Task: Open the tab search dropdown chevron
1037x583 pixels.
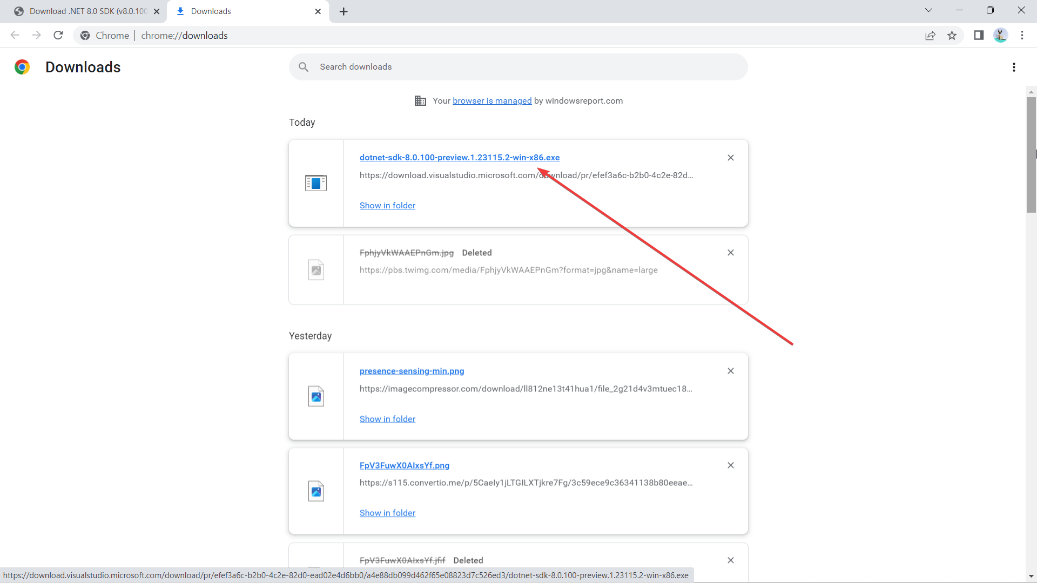Action: coord(928,10)
